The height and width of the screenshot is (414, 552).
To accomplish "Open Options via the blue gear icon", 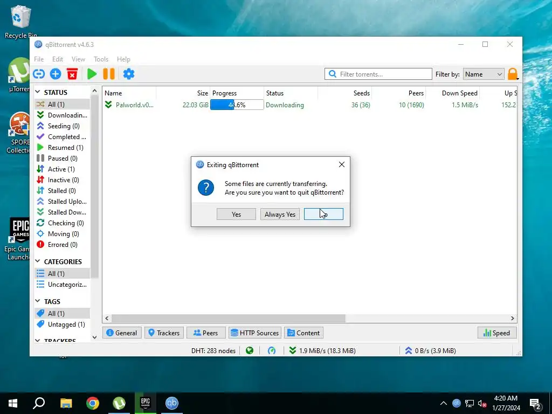I will pyautogui.click(x=129, y=74).
